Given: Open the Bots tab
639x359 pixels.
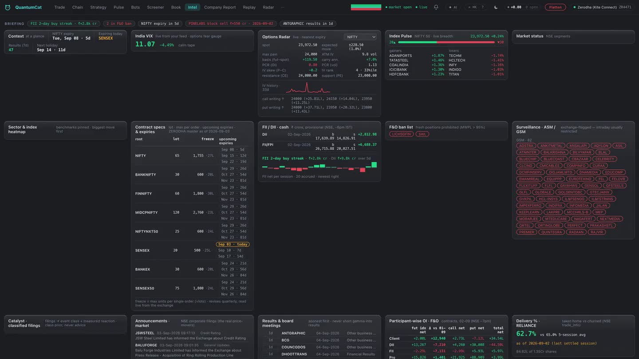Looking at the screenshot, I should (135, 7).
